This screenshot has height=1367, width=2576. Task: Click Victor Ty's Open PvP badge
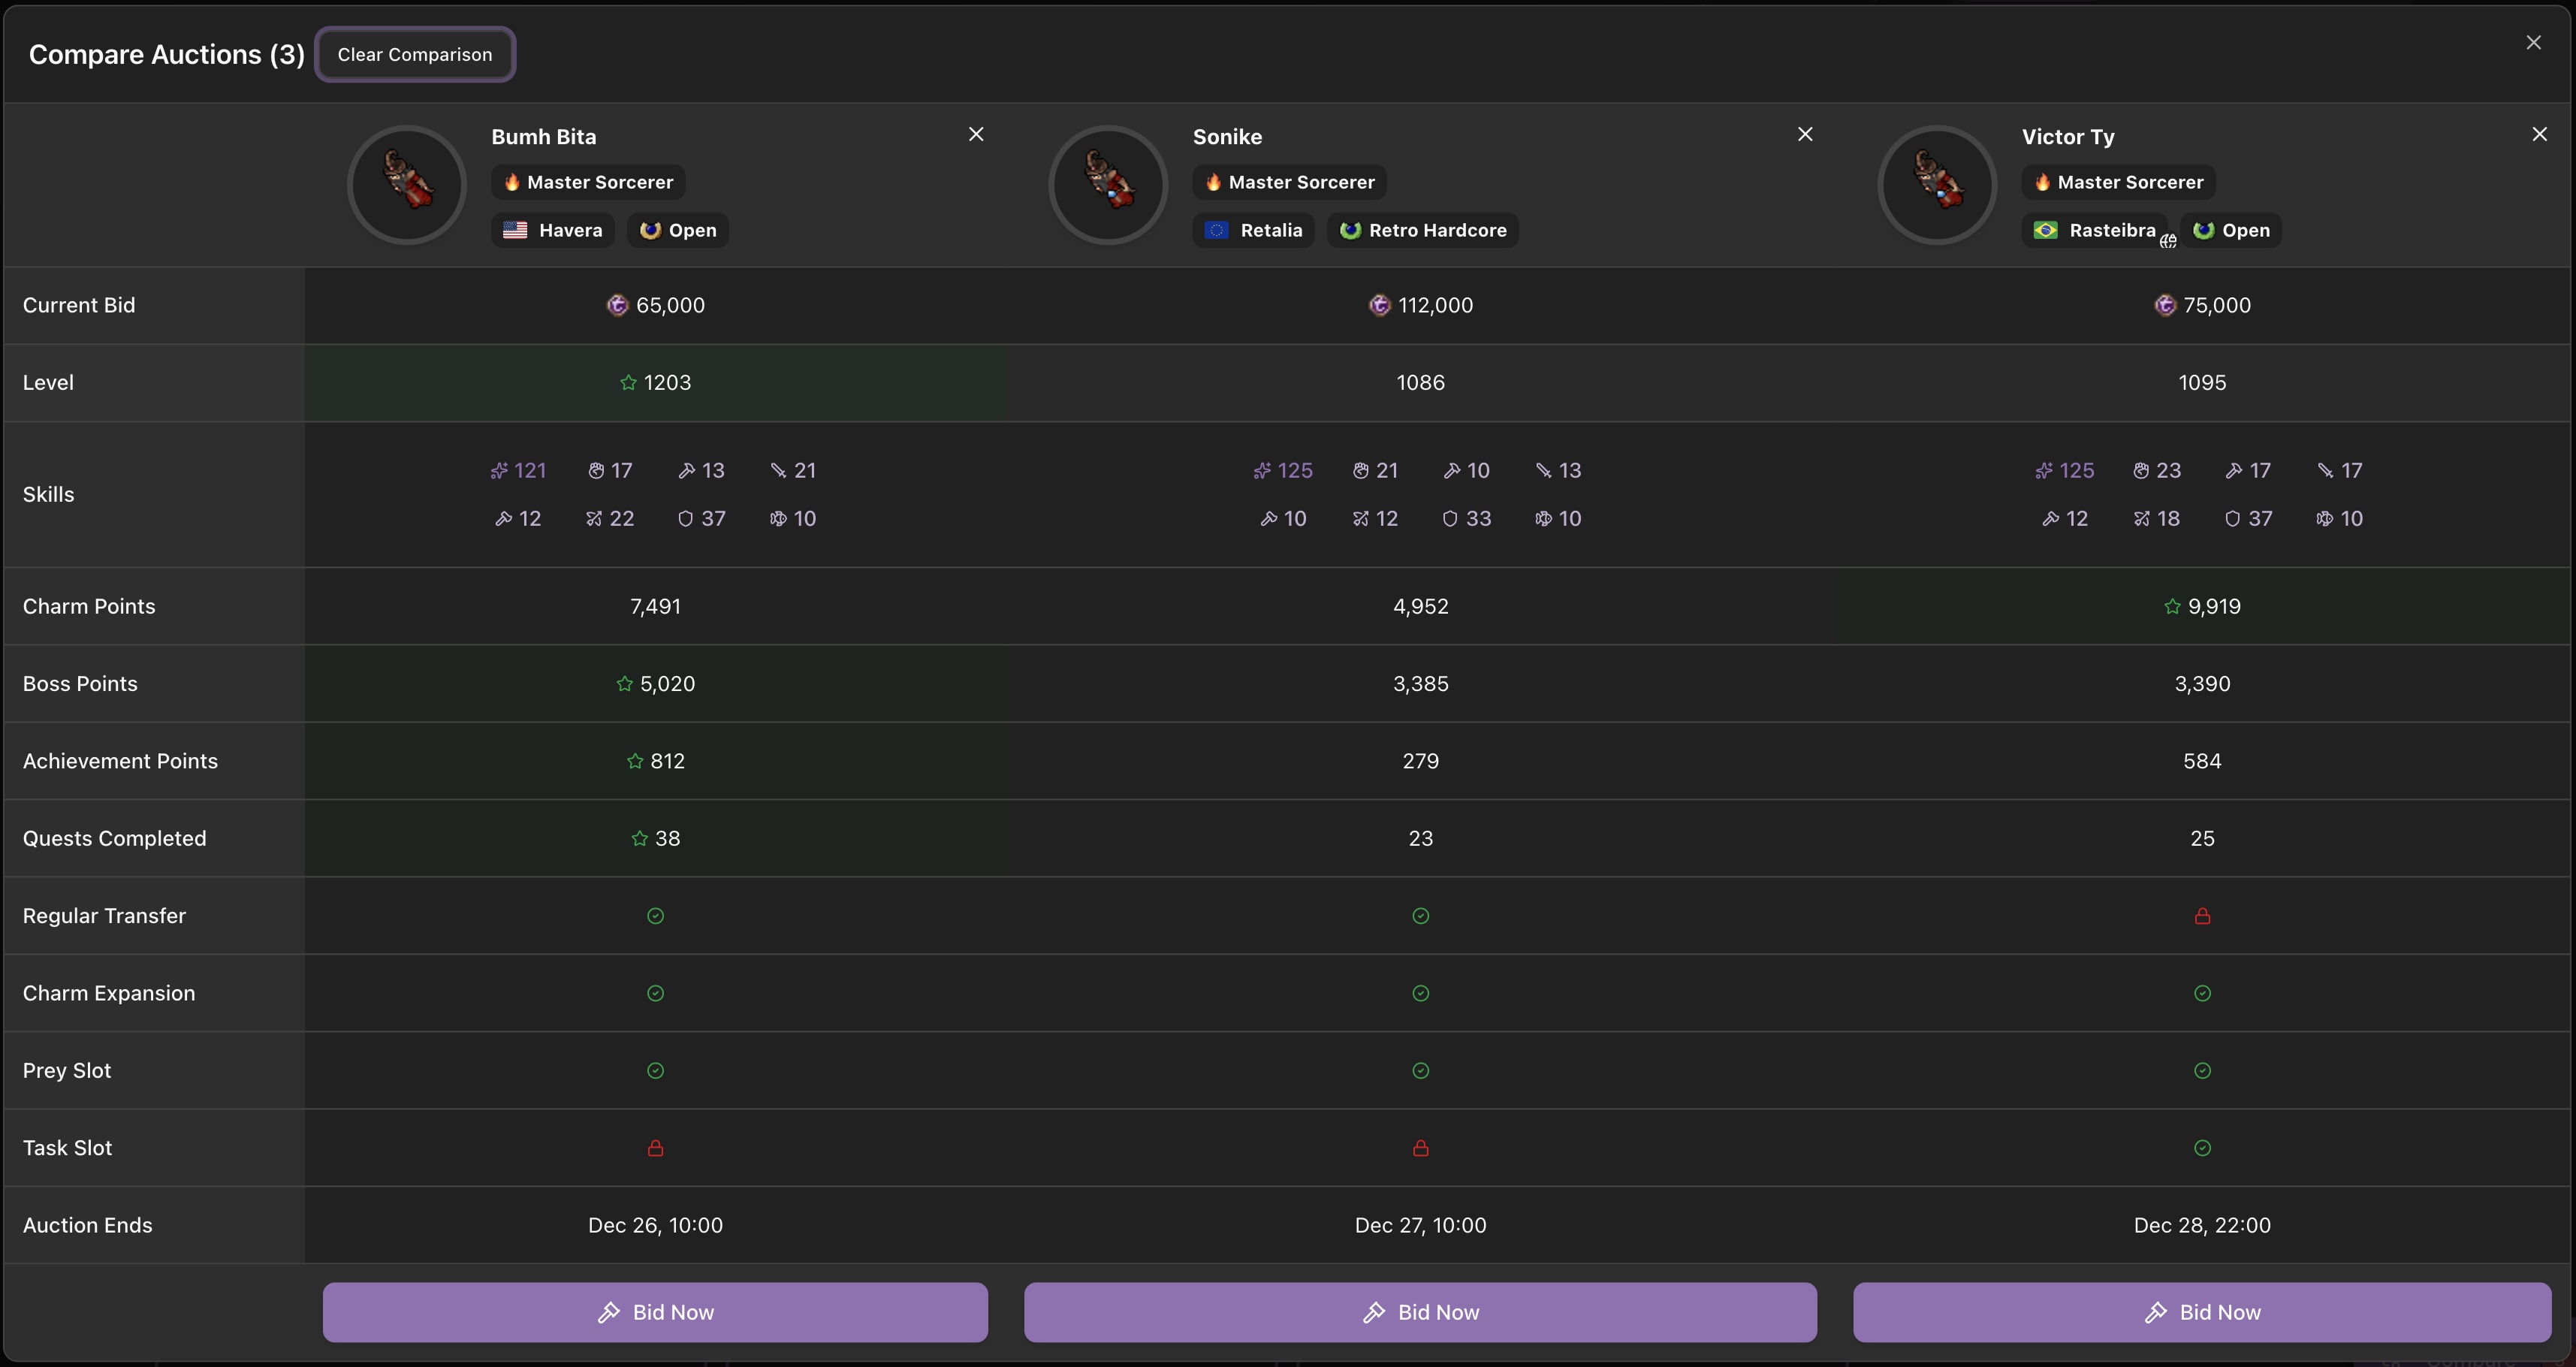(2231, 230)
